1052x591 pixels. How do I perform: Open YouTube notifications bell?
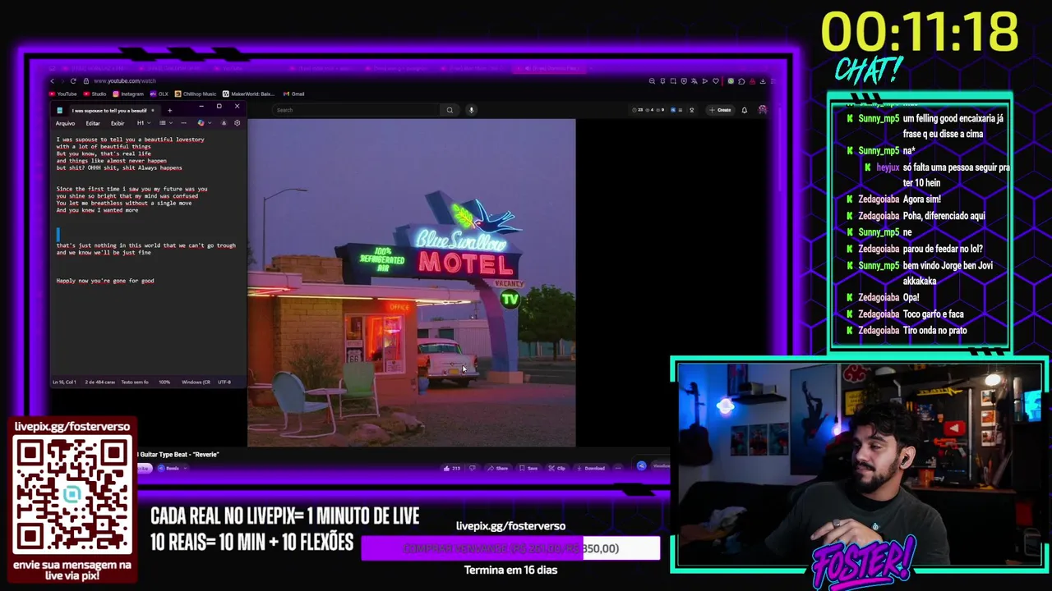(745, 110)
